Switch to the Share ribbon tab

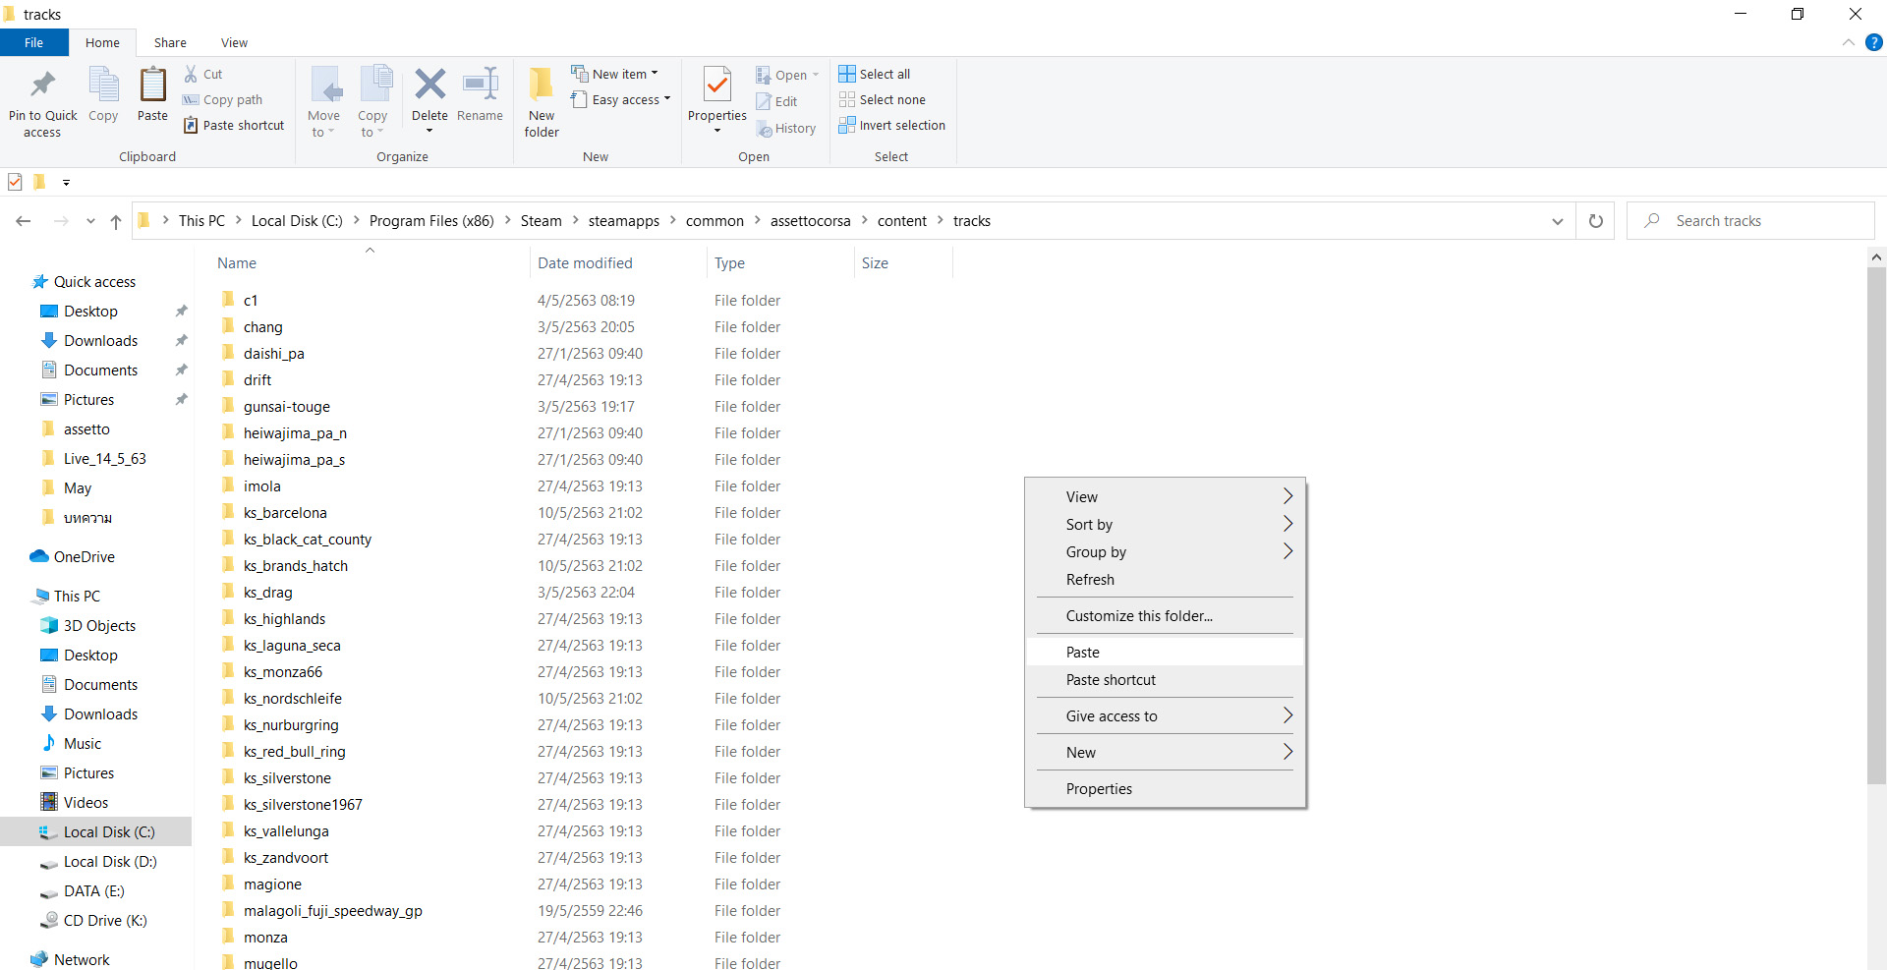(170, 42)
